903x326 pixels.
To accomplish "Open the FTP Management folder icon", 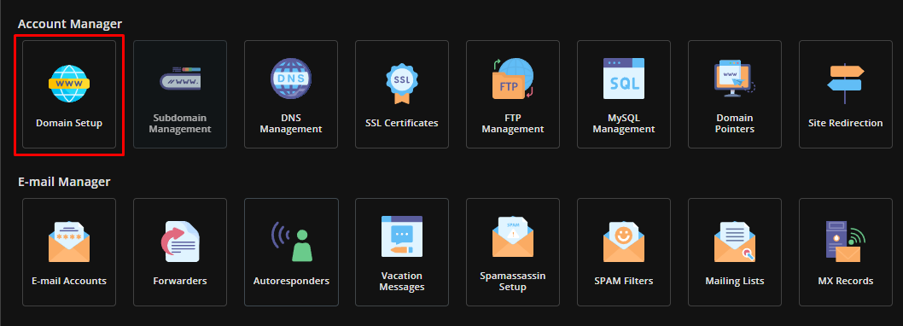I will 513,79.
